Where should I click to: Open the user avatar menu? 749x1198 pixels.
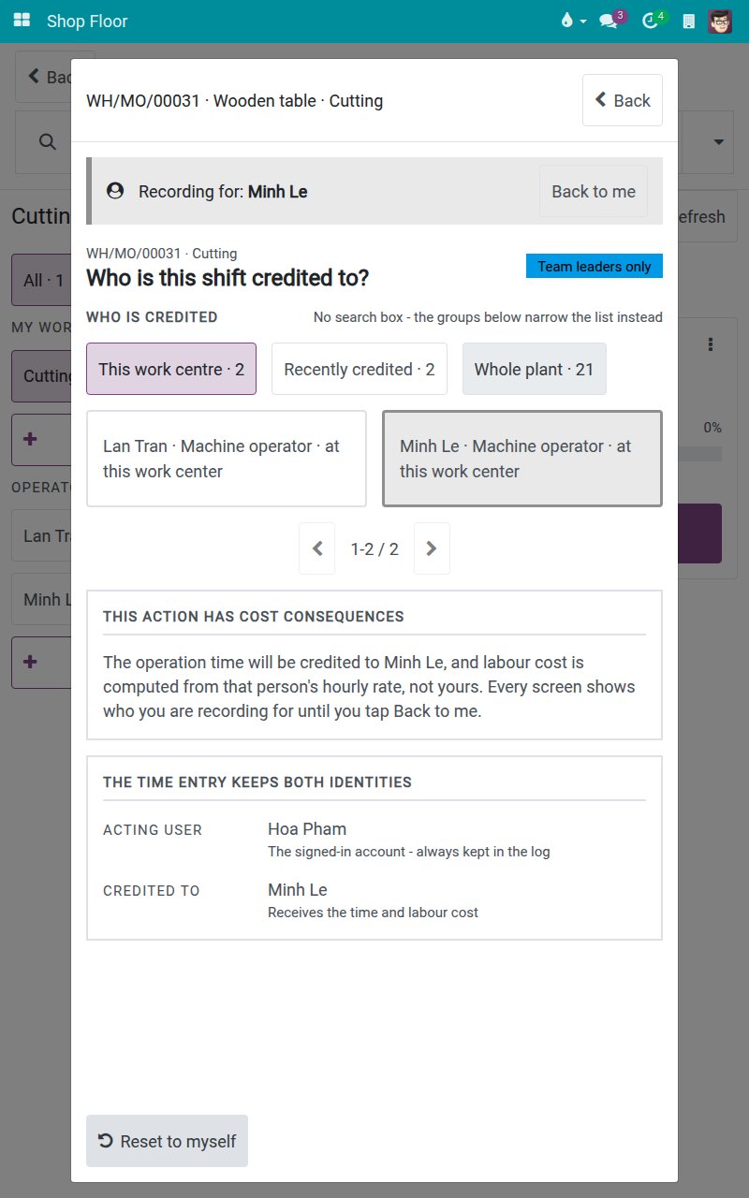tap(720, 21)
